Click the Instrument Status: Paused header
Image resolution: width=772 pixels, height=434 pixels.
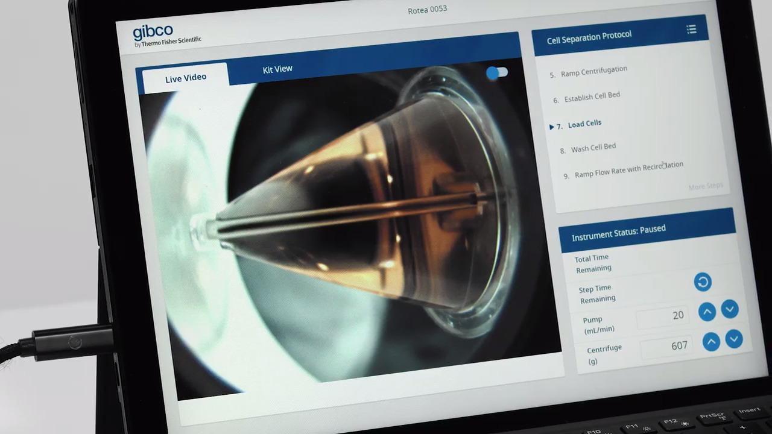click(x=619, y=230)
